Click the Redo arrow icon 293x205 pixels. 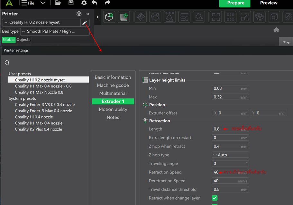[107, 3]
